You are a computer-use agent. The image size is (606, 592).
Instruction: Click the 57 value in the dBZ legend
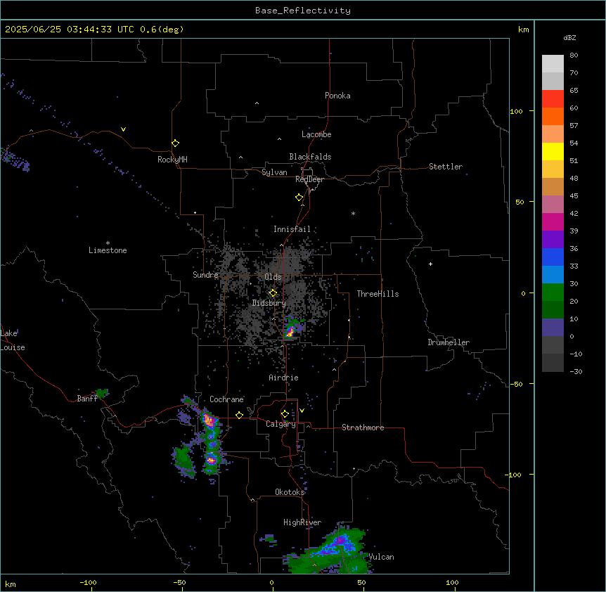point(574,126)
